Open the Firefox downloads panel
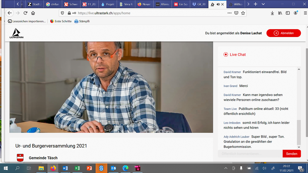The image size is (308, 173). [x=272, y=13]
